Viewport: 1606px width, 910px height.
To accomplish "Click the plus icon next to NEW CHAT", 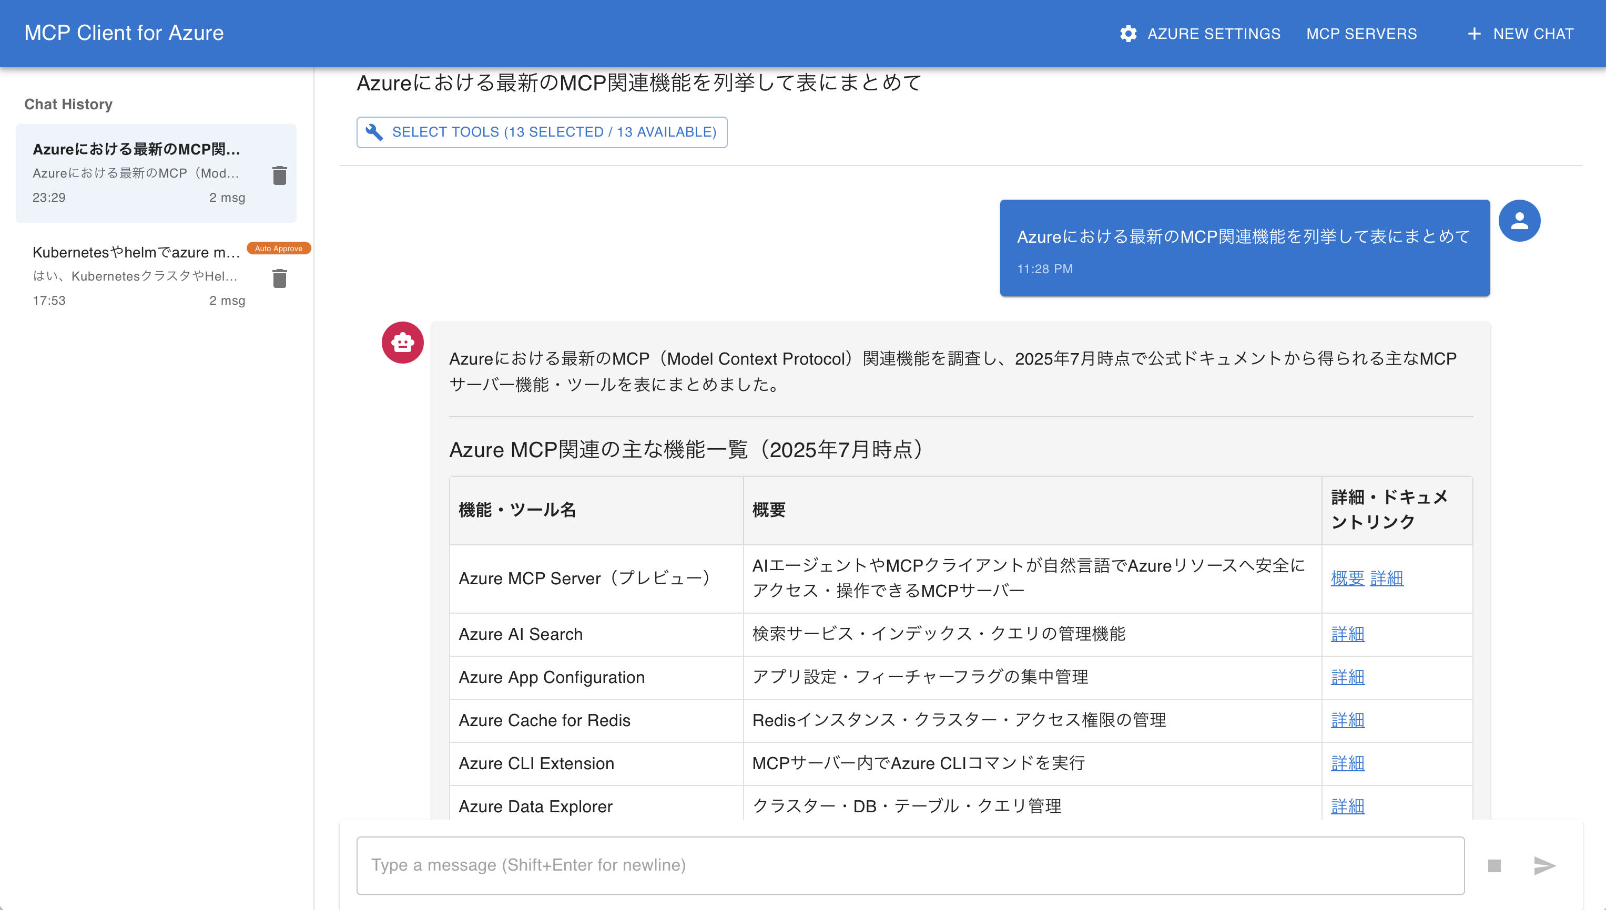I will [x=1475, y=34].
